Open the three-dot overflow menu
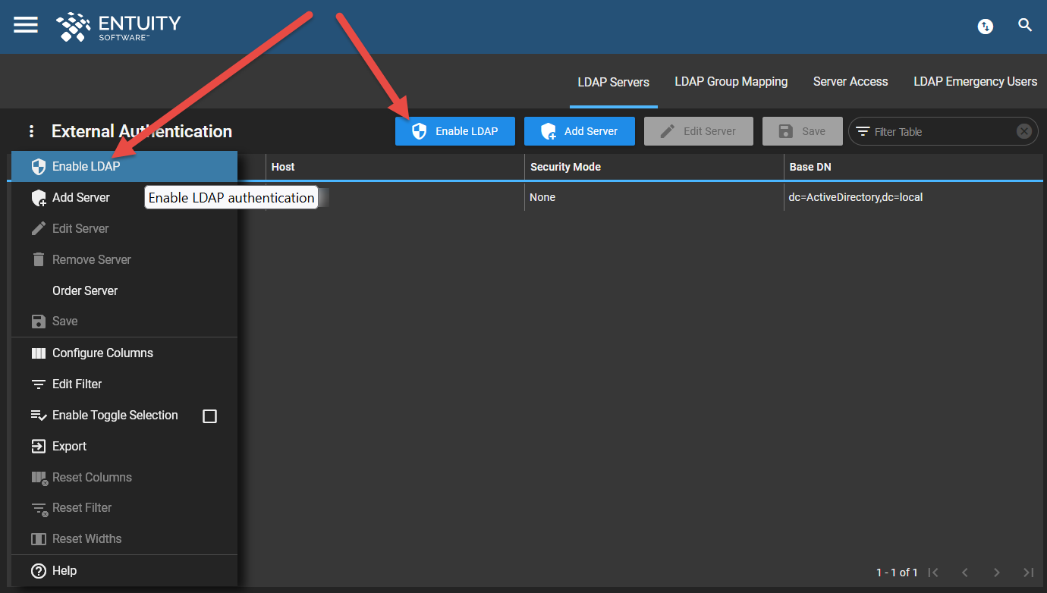 pos(31,131)
